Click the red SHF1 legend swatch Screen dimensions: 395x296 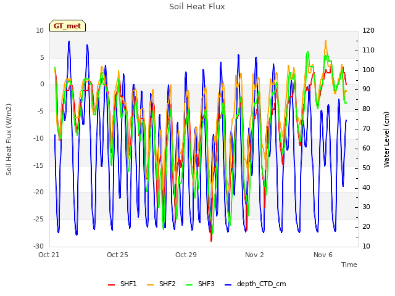111,285
